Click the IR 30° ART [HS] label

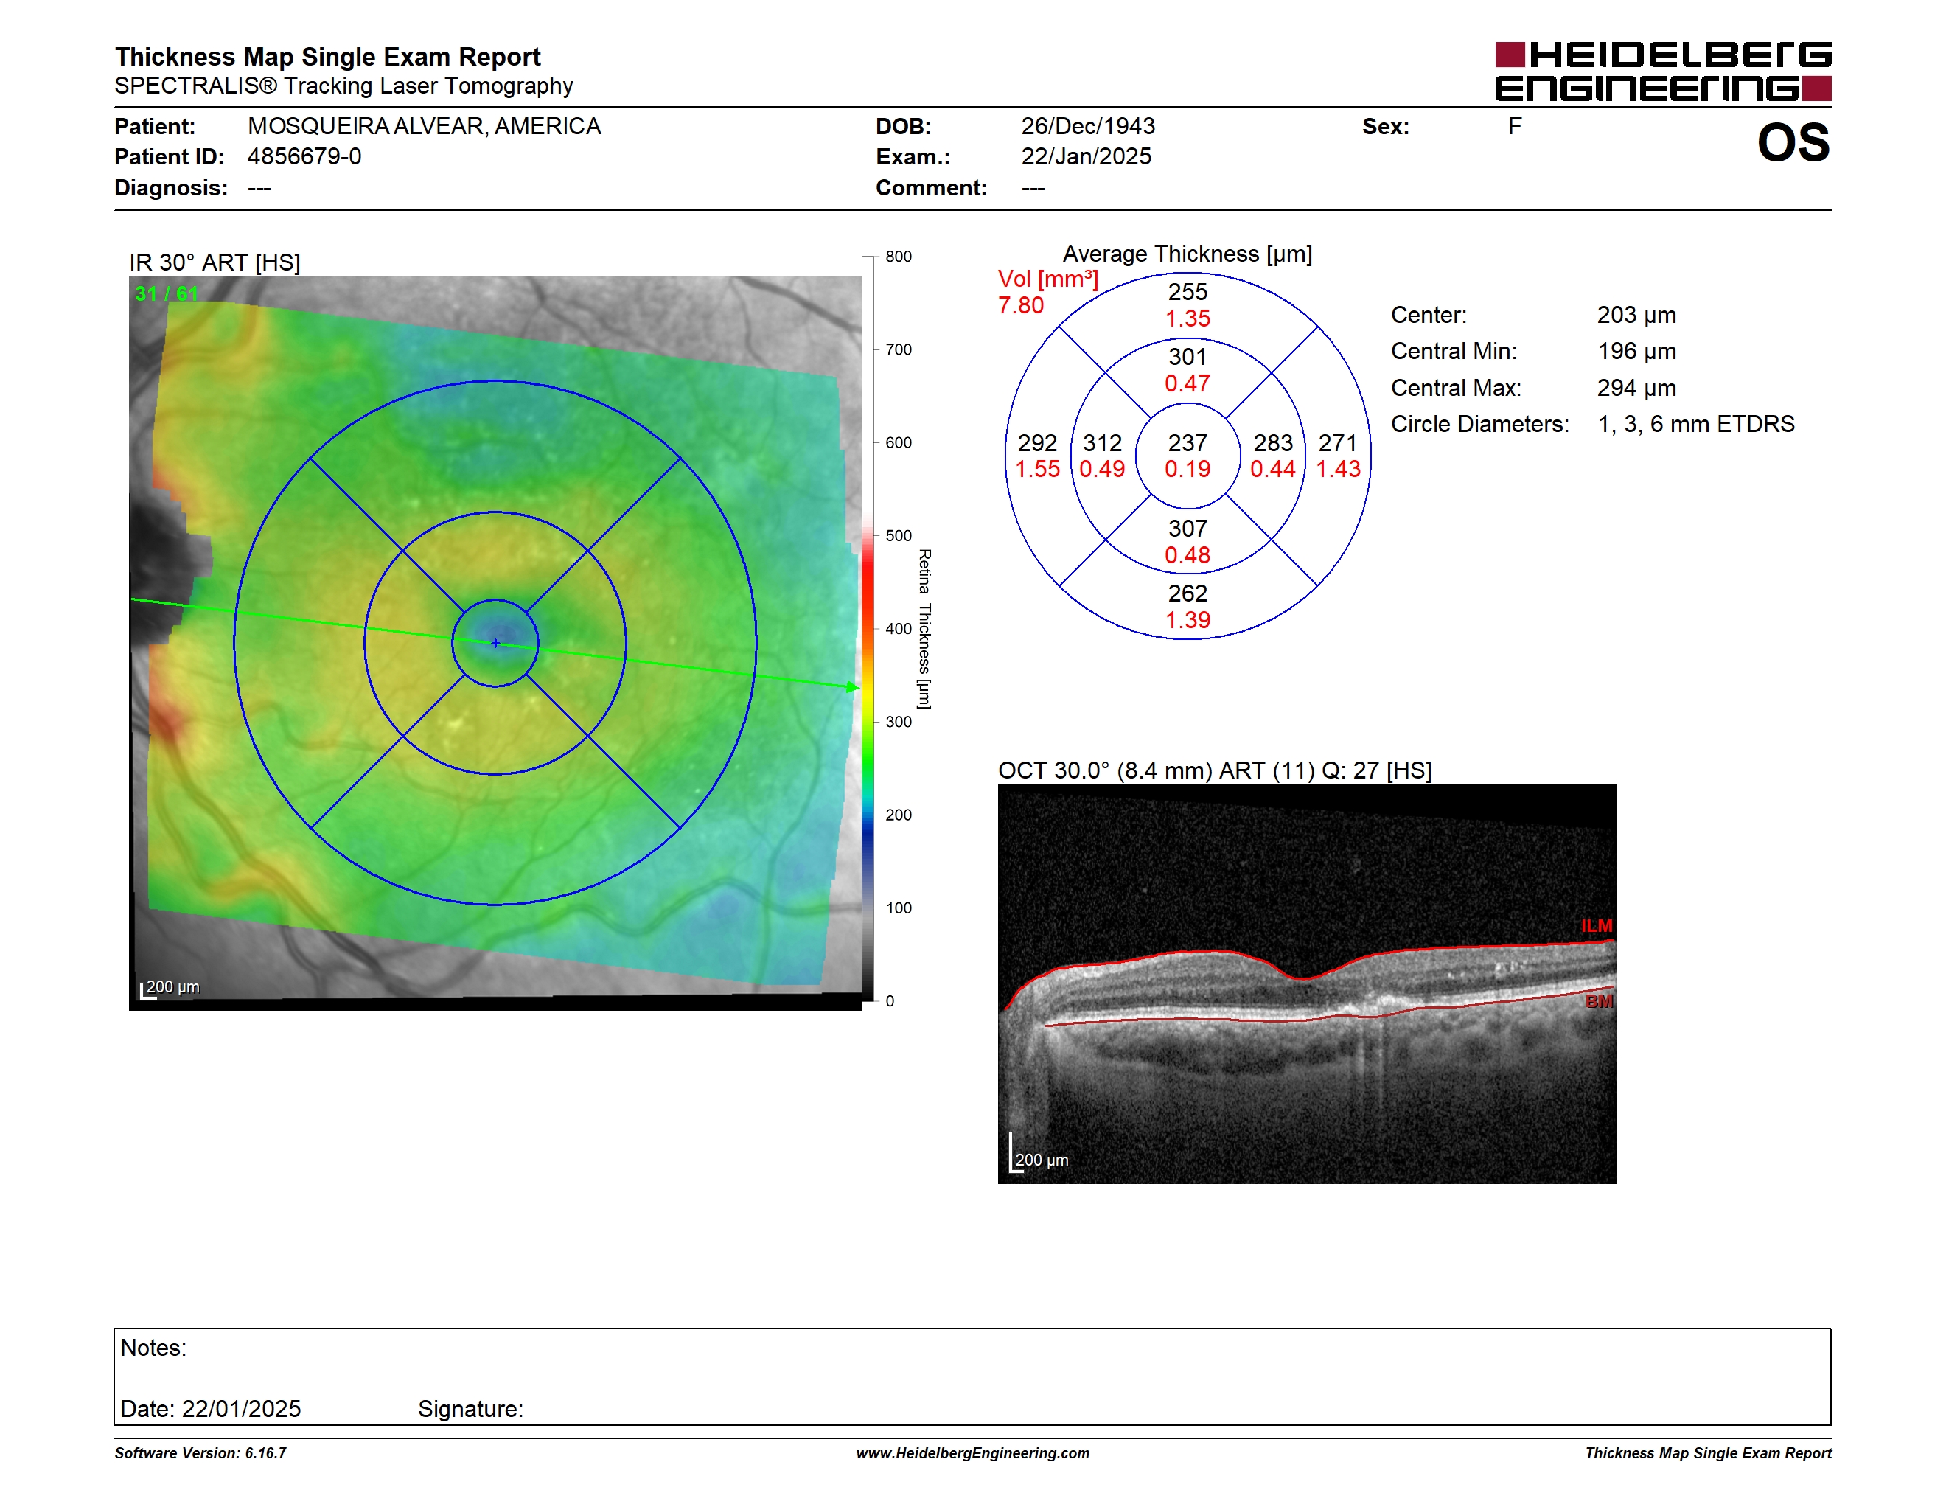click(x=215, y=262)
